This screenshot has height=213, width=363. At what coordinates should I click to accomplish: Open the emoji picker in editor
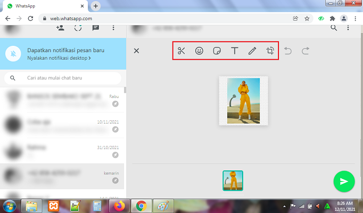(199, 51)
